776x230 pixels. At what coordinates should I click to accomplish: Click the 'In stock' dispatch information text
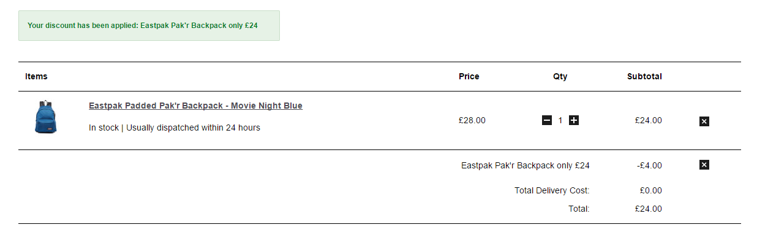(x=175, y=128)
